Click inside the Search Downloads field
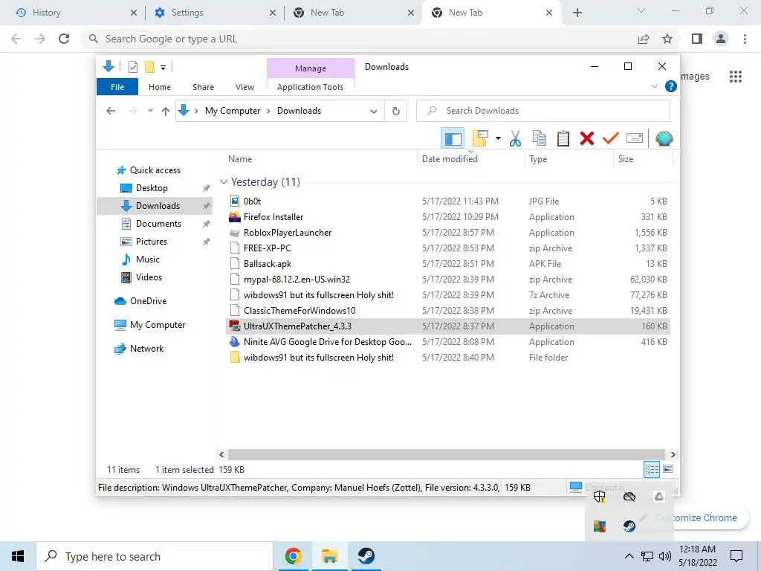Viewport: 761px width, 571px height. pyautogui.click(x=543, y=111)
